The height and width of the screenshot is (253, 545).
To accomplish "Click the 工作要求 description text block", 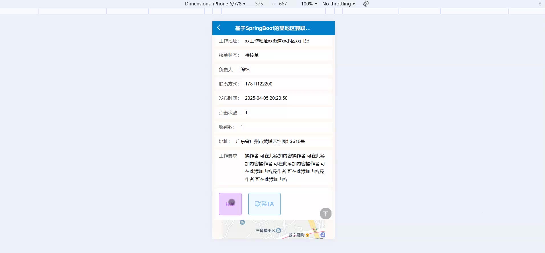I will (x=285, y=168).
